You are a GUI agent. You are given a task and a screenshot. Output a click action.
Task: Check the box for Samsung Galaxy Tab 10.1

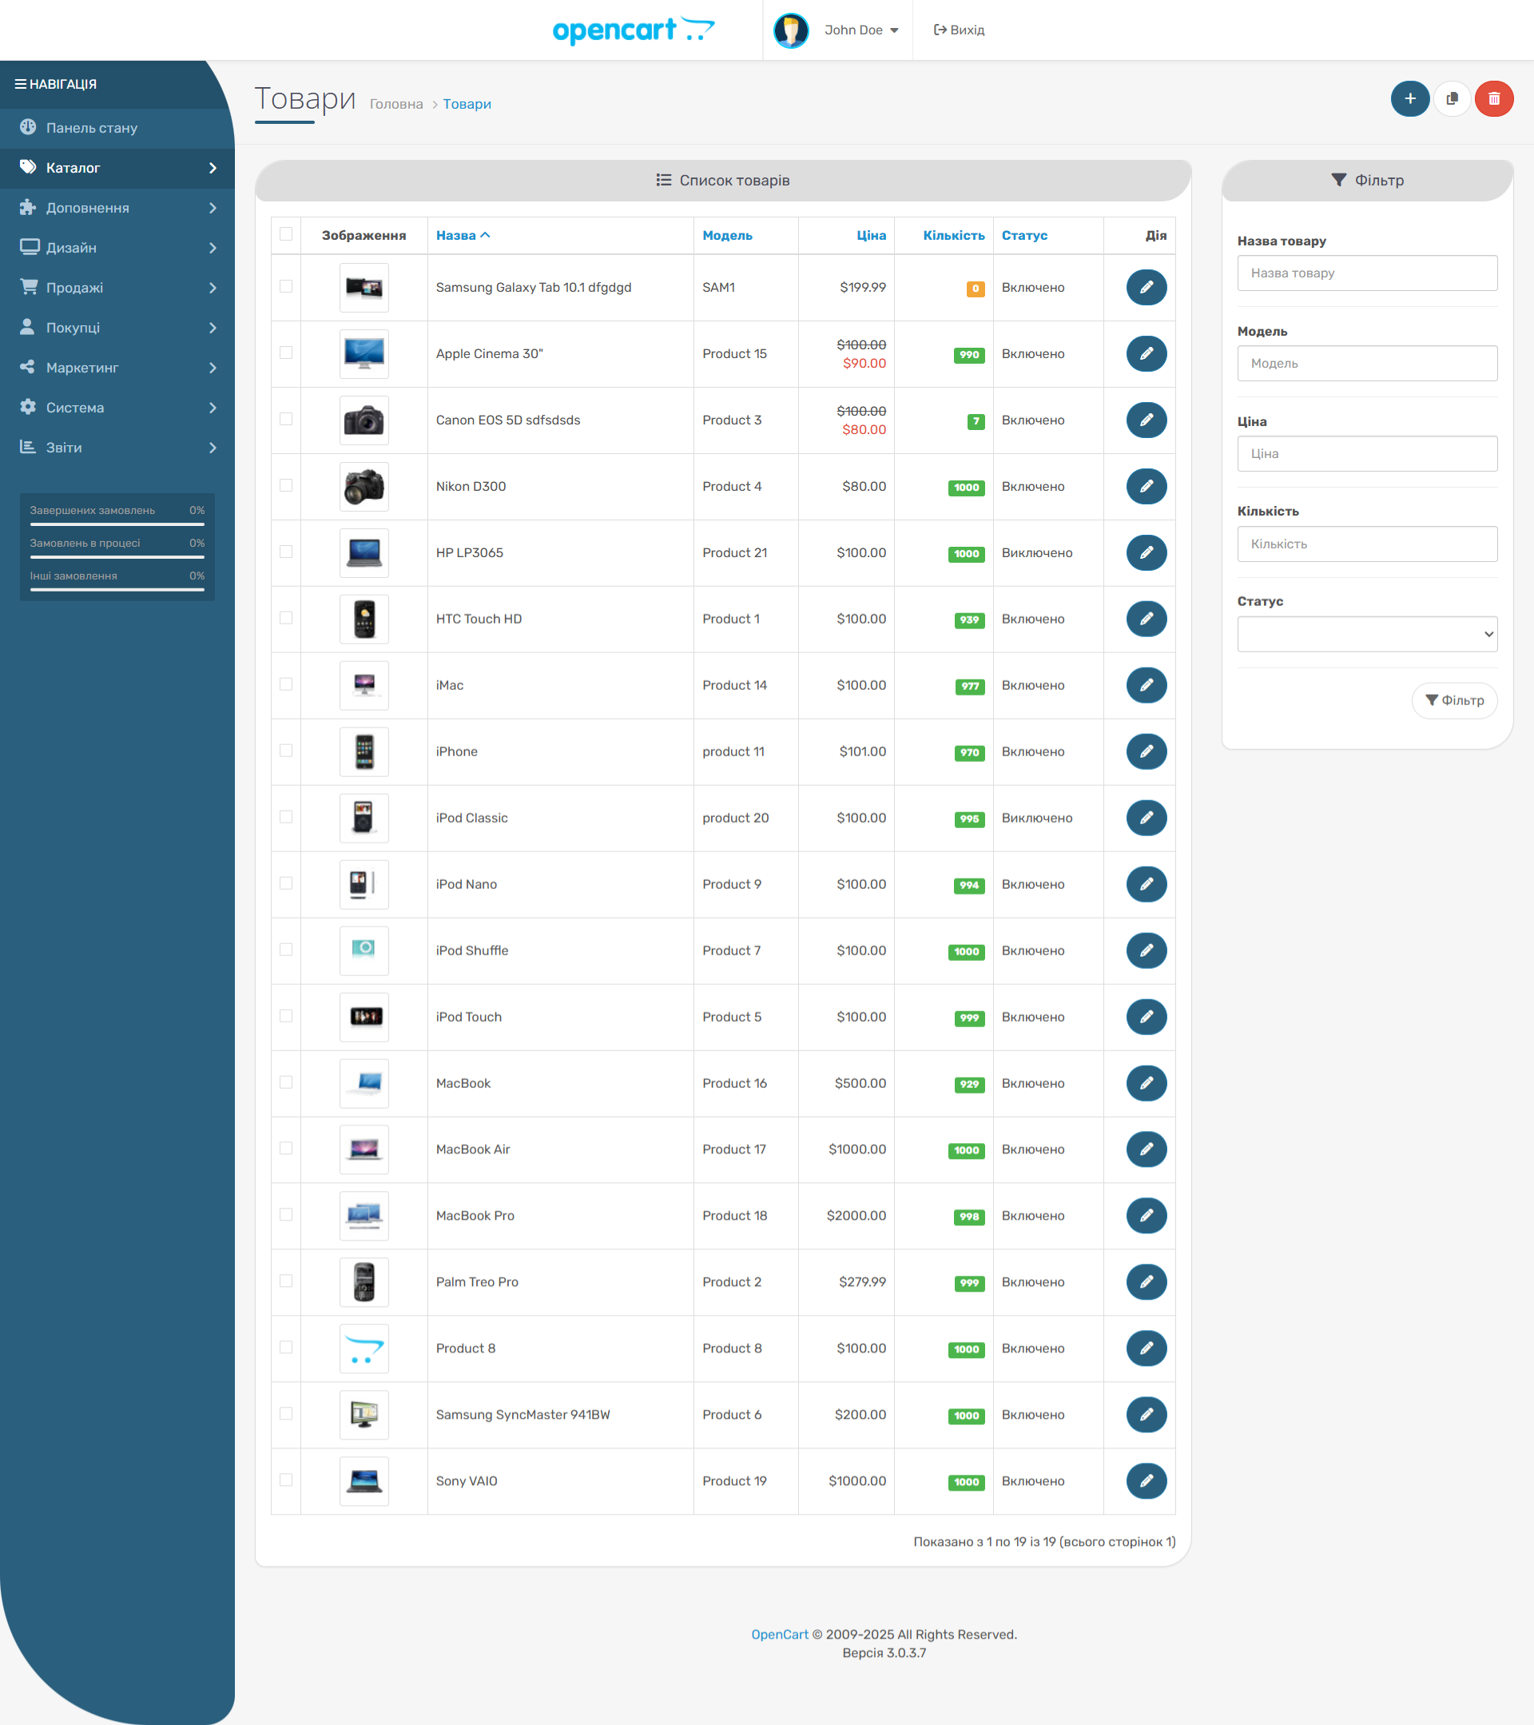pyautogui.click(x=286, y=287)
